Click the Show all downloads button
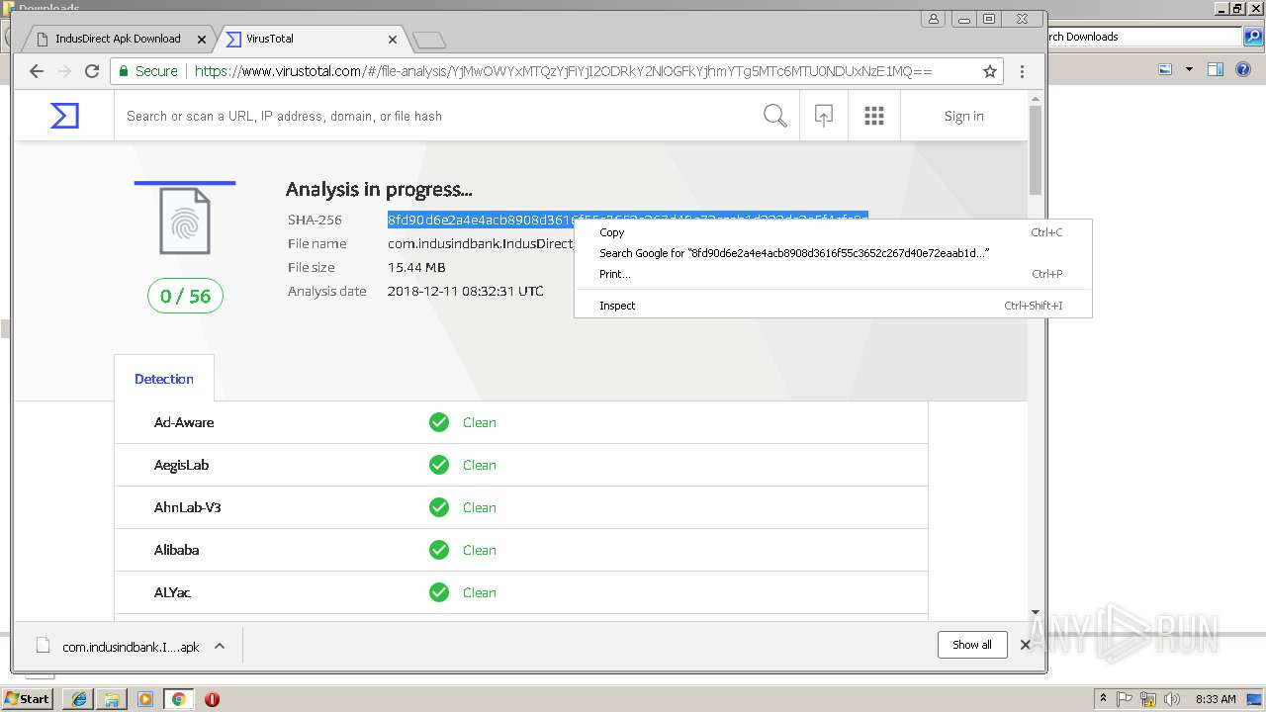 coord(972,645)
